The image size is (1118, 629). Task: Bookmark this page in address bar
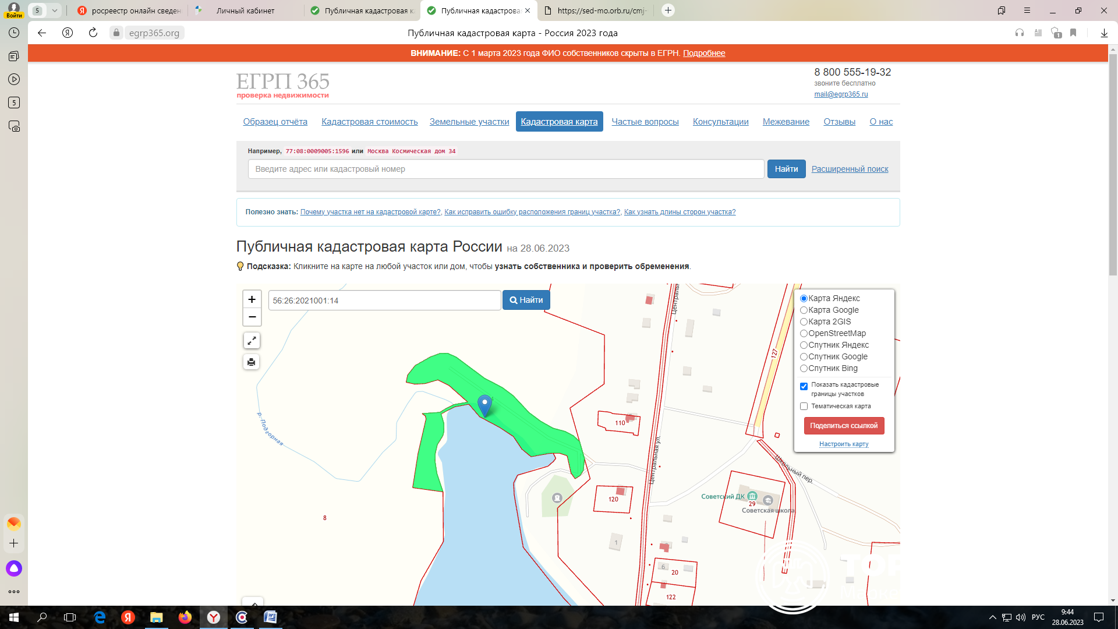coord(1073,33)
